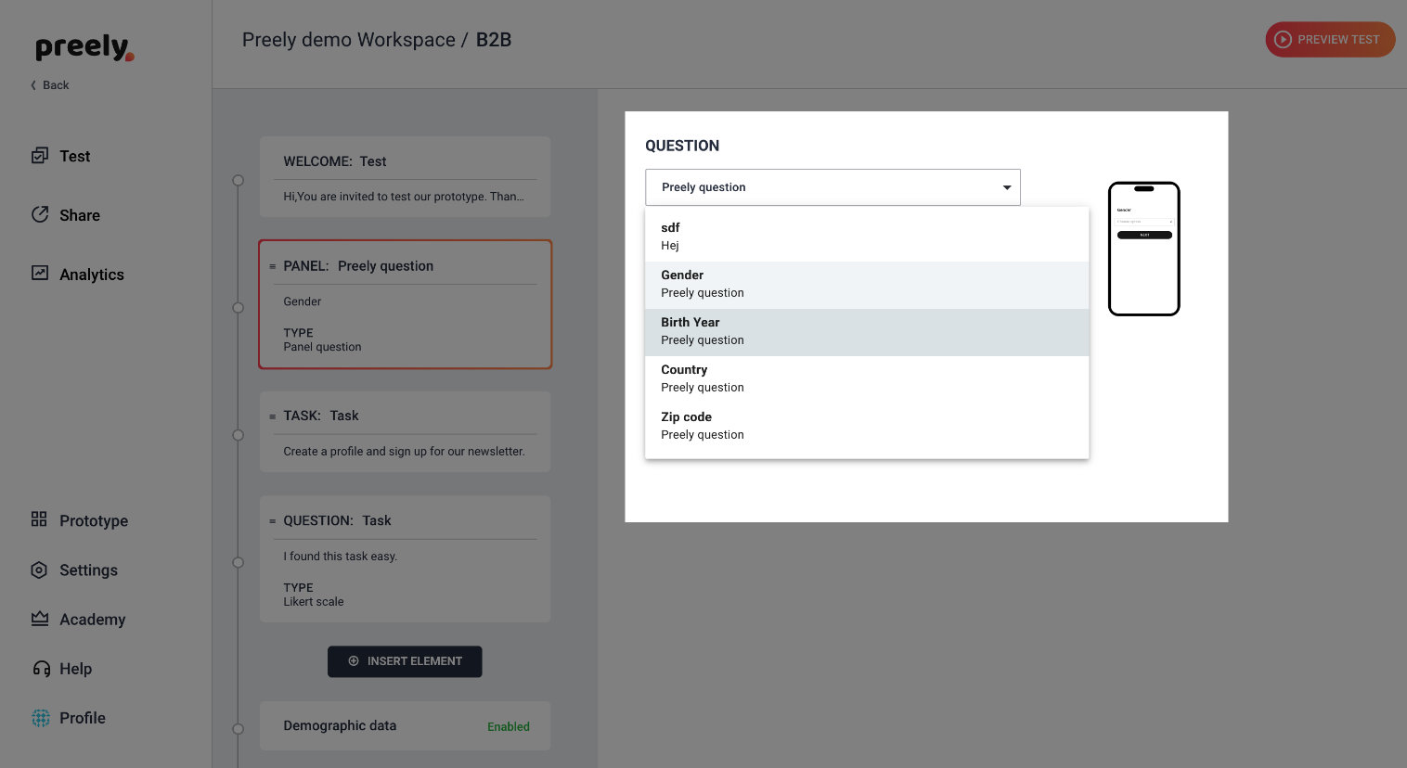Click the phone preview thumbnail
Viewport: 1407px width, 768px height.
1144,249
